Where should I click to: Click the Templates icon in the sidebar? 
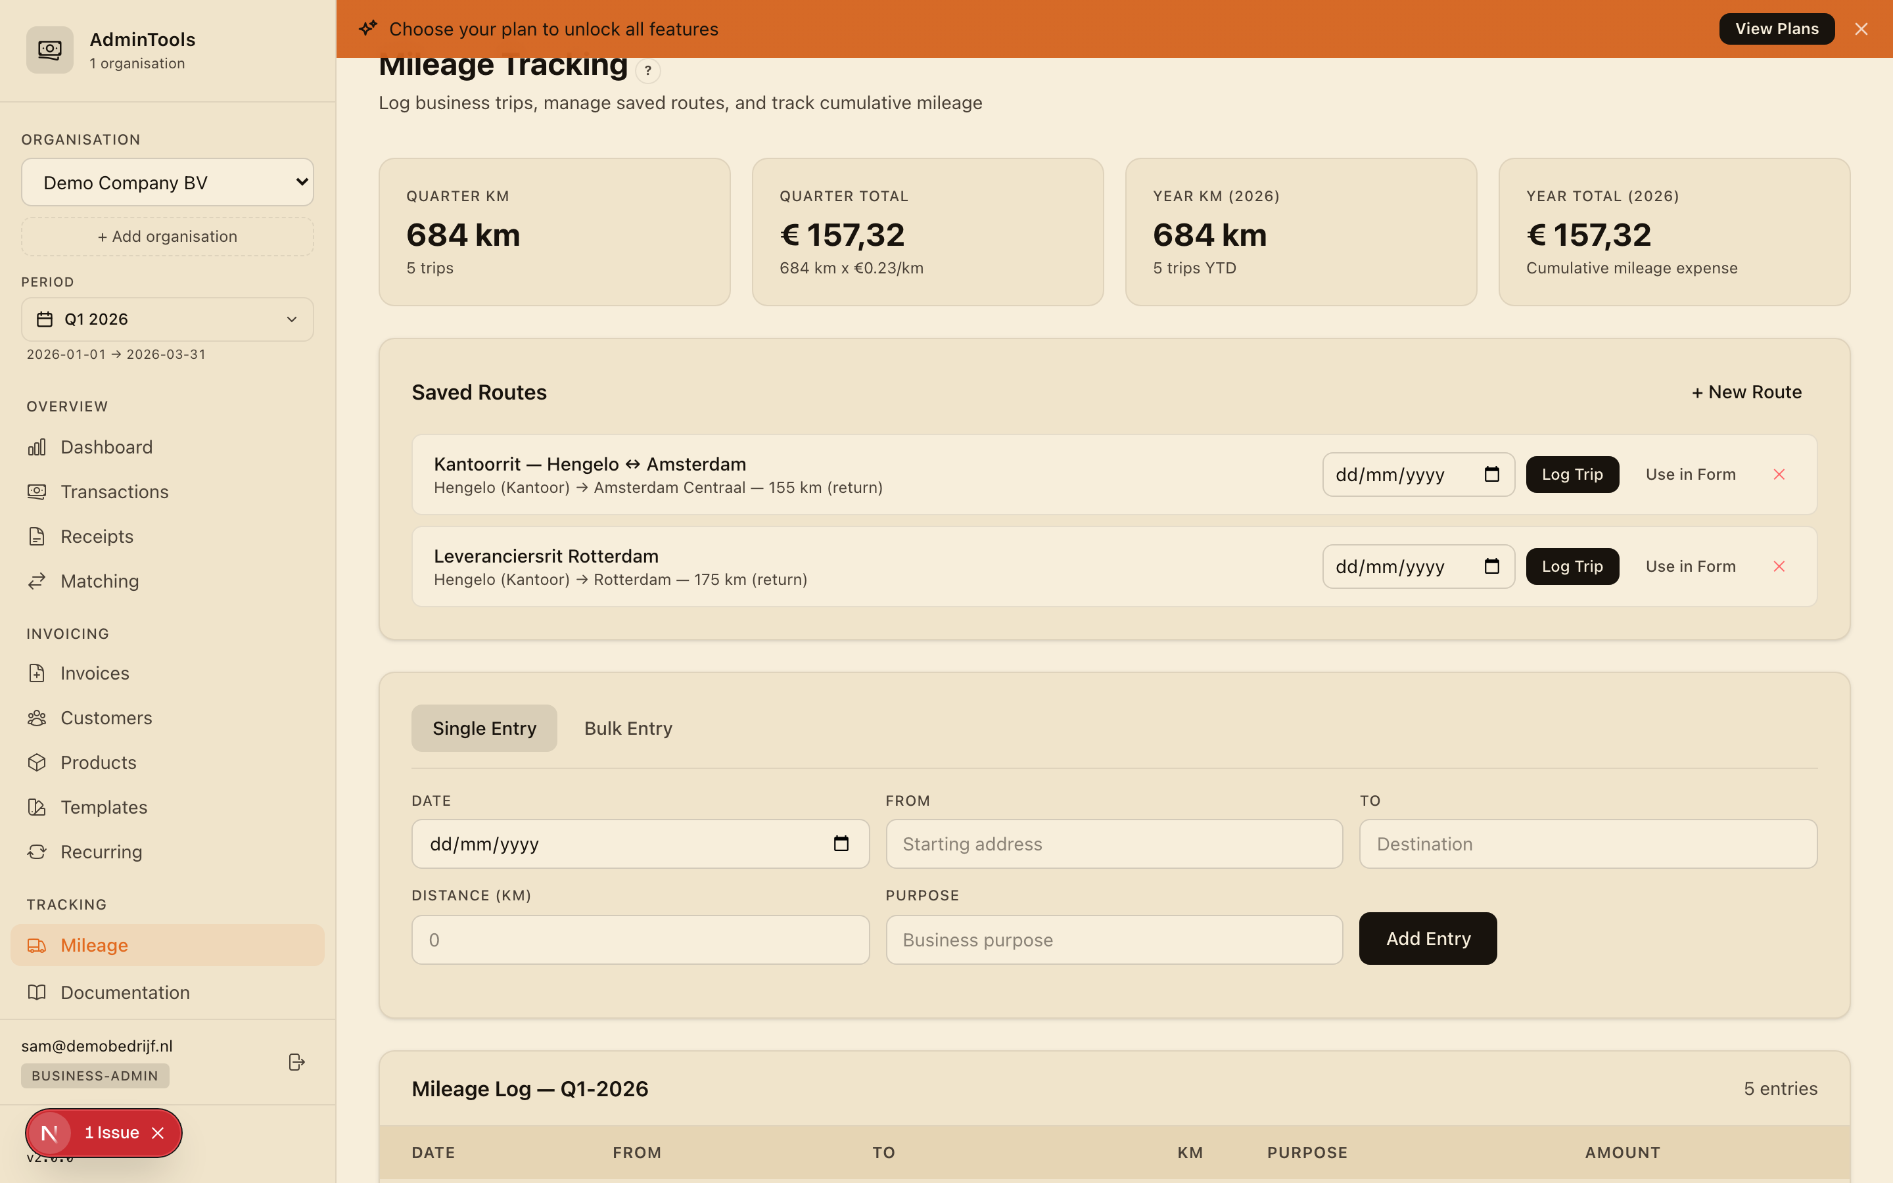[x=37, y=806]
